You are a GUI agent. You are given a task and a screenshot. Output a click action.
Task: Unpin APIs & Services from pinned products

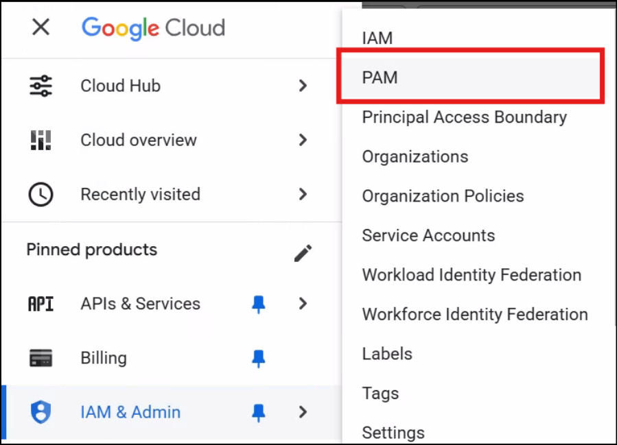coord(258,304)
